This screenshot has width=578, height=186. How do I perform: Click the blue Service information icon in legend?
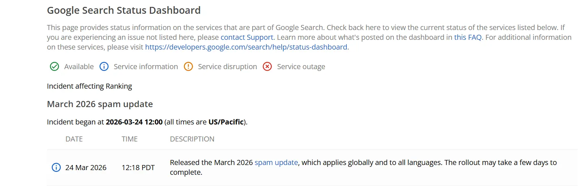[104, 67]
